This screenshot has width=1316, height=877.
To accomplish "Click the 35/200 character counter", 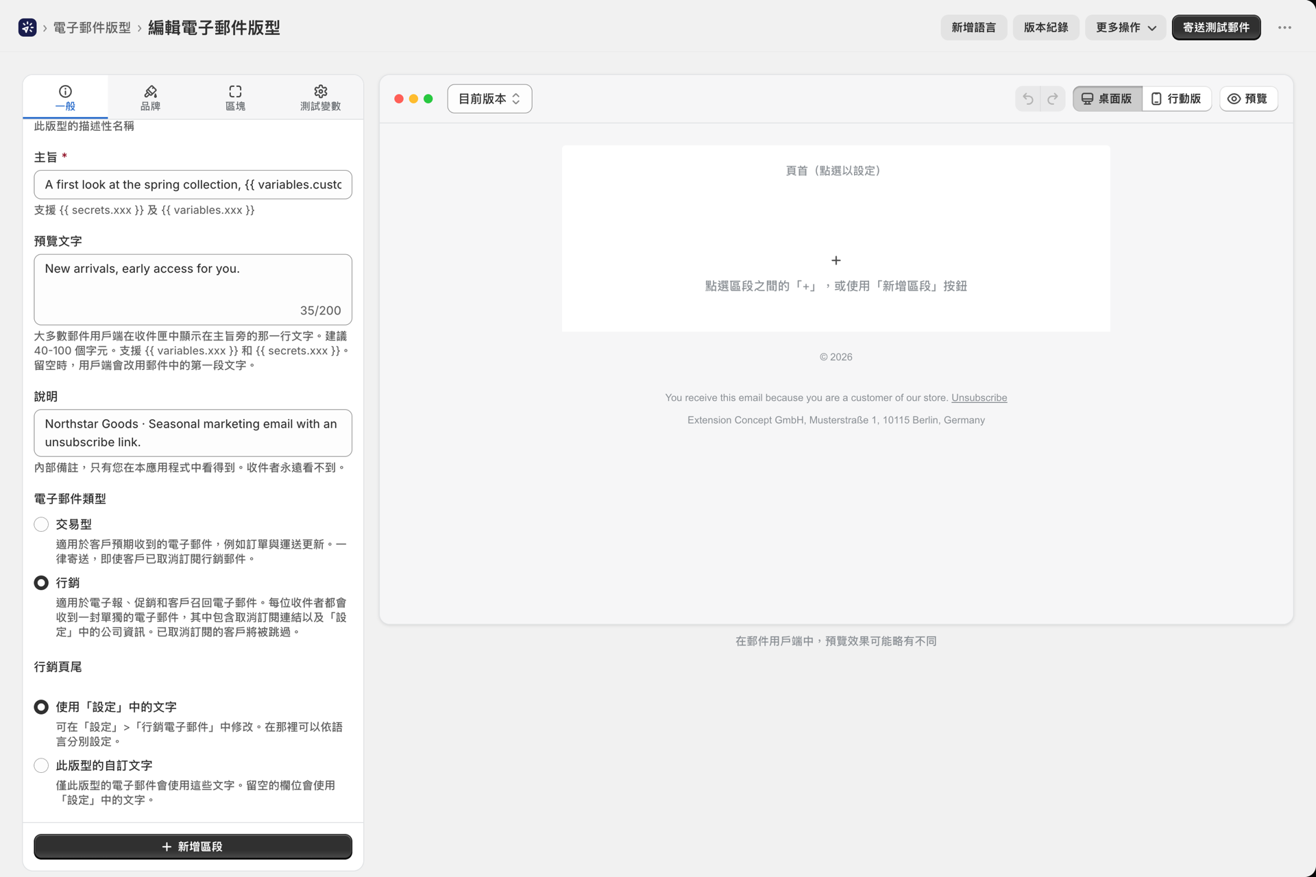I will [x=320, y=310].
